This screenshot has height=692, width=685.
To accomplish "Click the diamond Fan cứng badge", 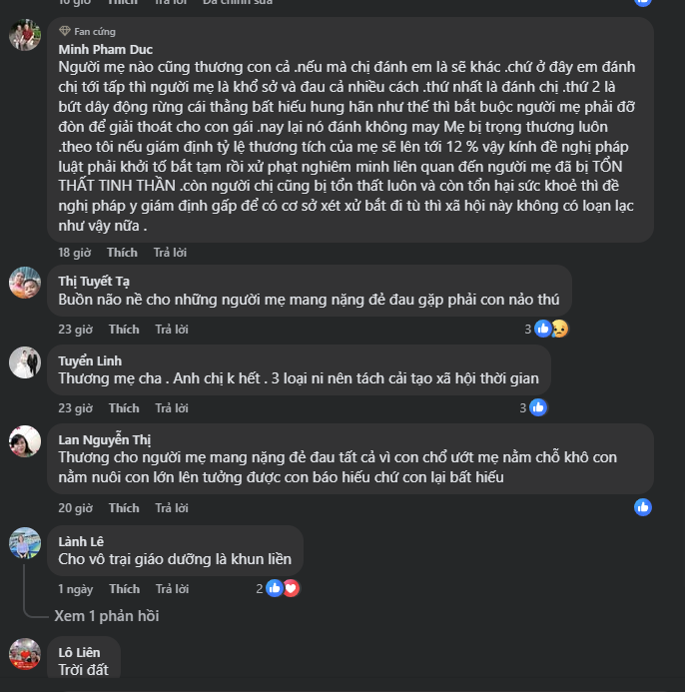I will point(65,32).
